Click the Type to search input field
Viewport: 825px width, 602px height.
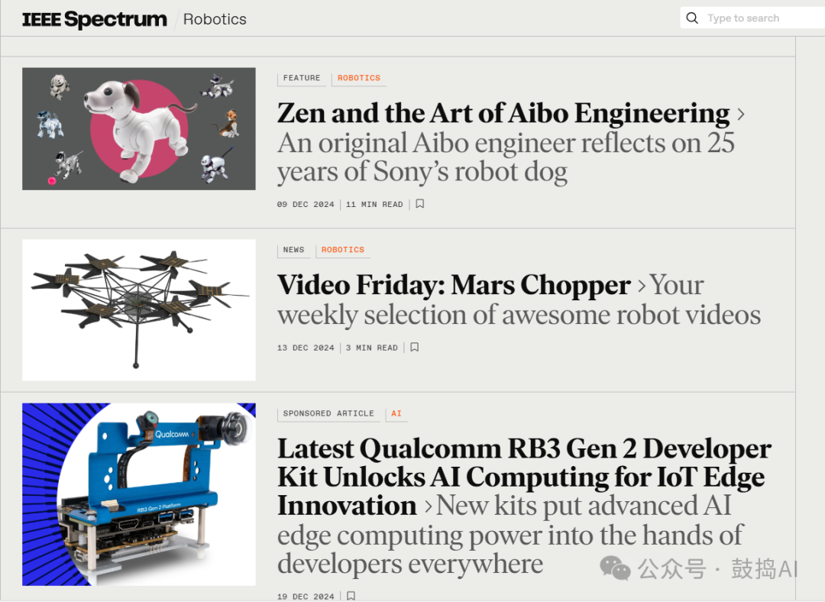(758, 18)
